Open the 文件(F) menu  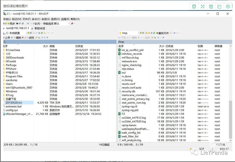pos(27,19)
